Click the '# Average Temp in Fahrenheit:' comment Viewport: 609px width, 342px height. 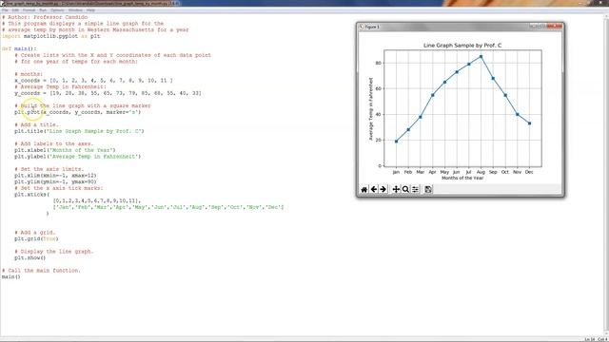click(x=60, y=86)
